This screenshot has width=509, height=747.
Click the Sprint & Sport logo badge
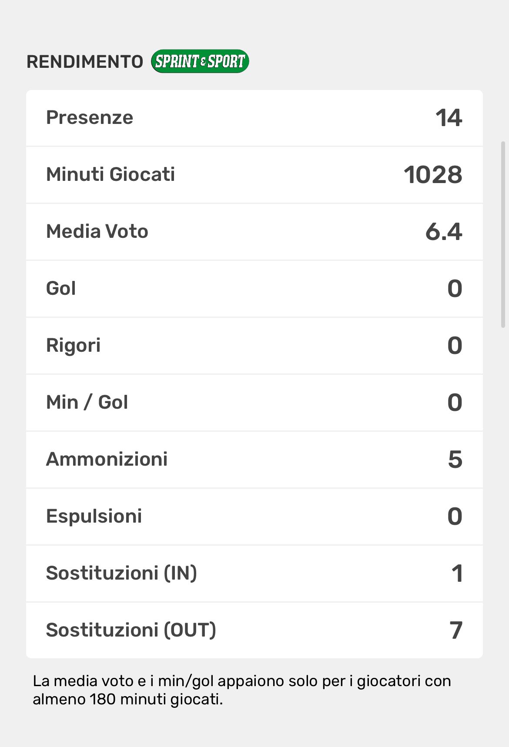(x=200, y=61)
